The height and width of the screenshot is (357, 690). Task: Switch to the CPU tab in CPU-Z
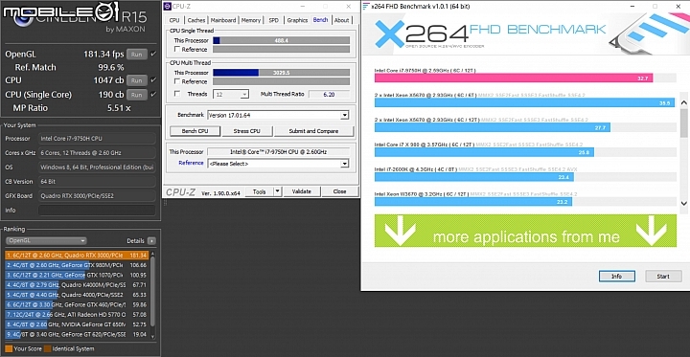click(174, 20)
